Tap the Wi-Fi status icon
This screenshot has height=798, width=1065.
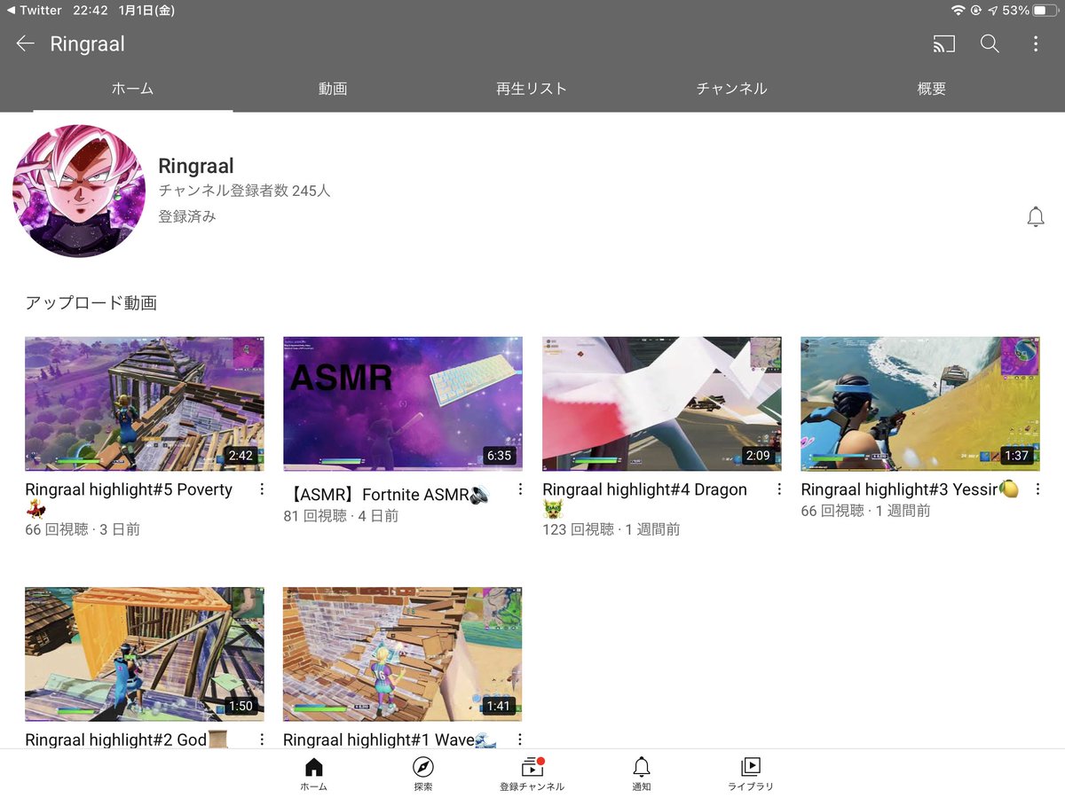click(958, 11)
